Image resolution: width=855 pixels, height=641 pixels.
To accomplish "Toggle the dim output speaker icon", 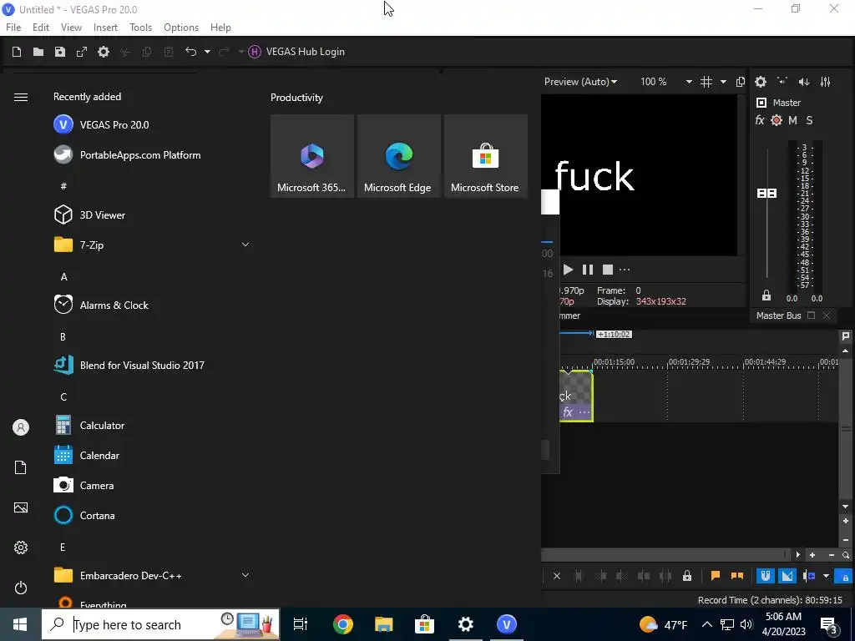I will [x=804, y=82].
